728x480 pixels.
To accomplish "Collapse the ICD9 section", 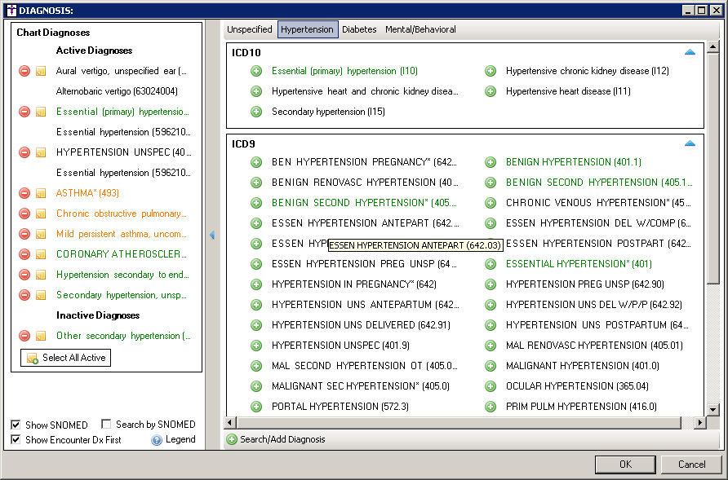I will (690, 143).
